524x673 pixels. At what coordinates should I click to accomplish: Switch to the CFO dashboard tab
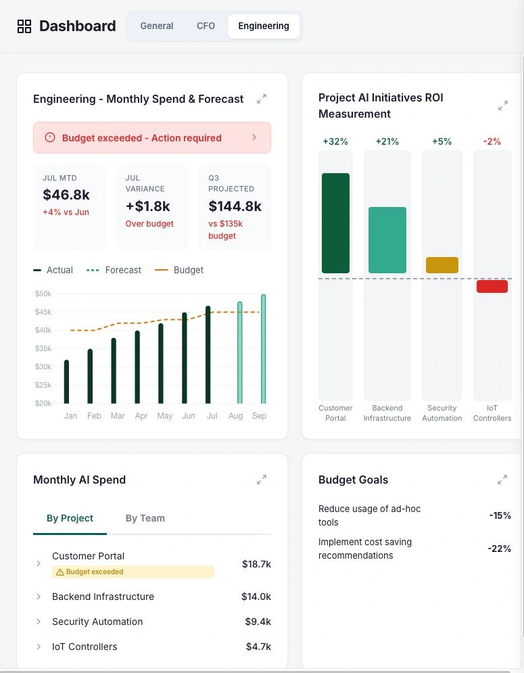pyautogui.click(x=206, y=26)
